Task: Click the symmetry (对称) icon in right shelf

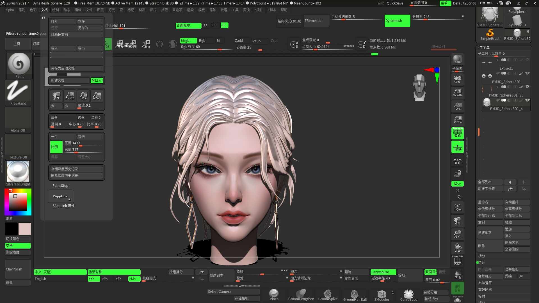Action: (457, 161)
